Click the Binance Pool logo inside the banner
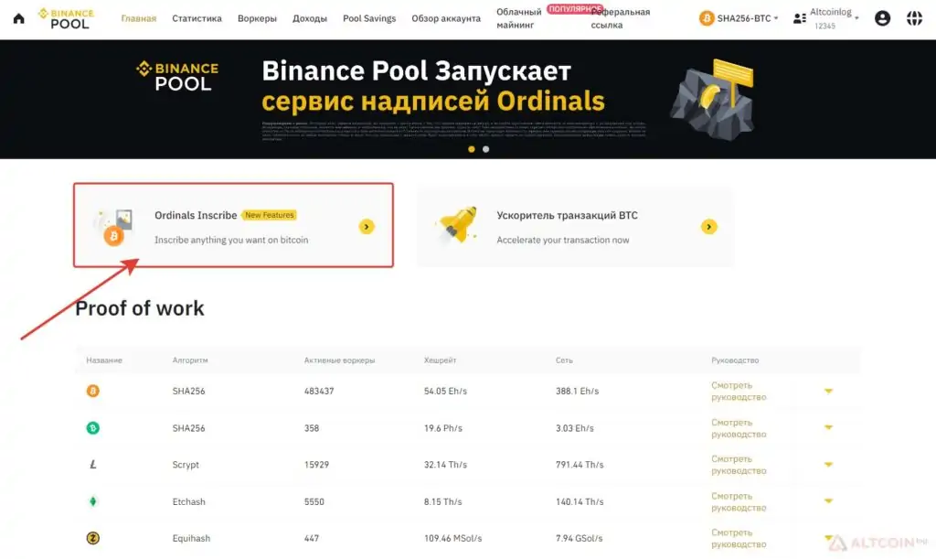Viewport: 936px width, 559px height. point(177,76)
